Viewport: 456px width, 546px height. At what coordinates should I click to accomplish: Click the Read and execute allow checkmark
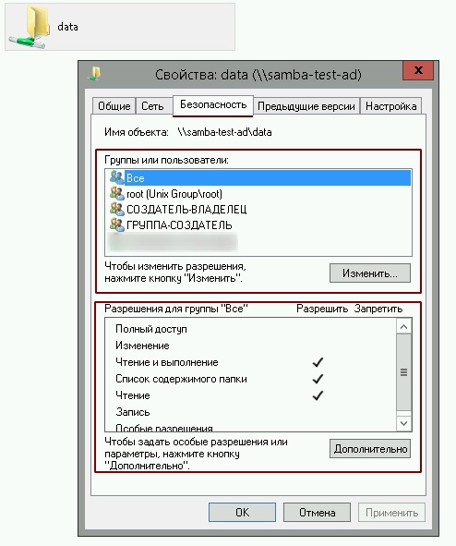tap(318, 362)
